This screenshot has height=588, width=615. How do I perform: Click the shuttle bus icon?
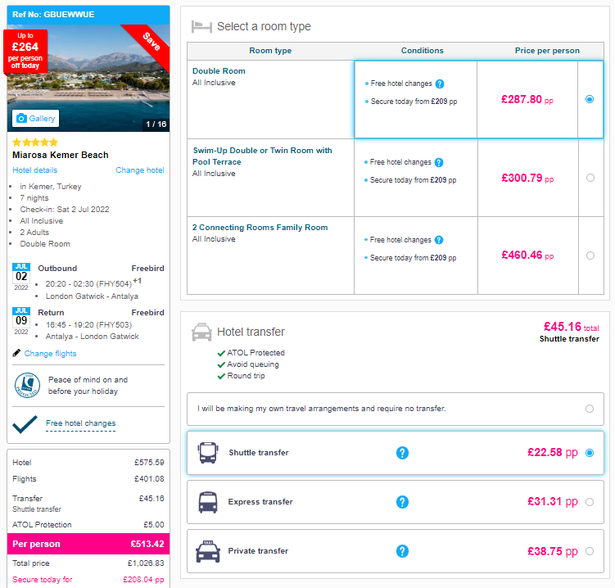pos(207,453)
